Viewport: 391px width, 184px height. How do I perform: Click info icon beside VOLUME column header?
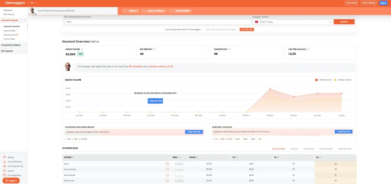pos(197,158)
